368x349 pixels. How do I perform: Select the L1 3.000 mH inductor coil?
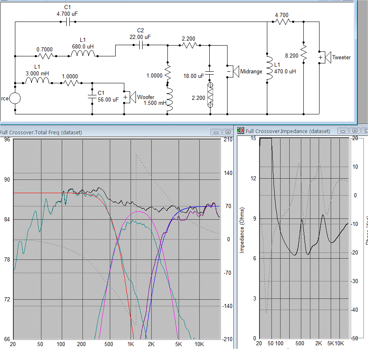point(38,81)
